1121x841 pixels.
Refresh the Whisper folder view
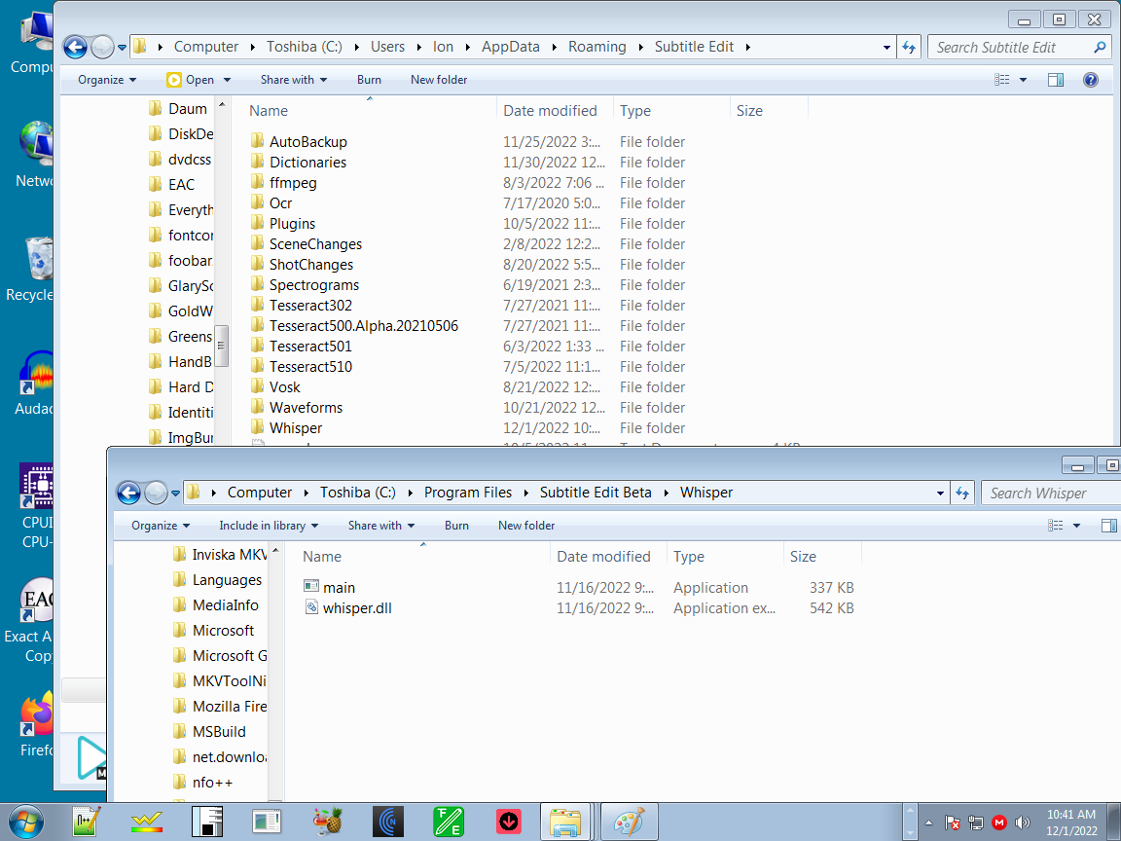[962, 493]
